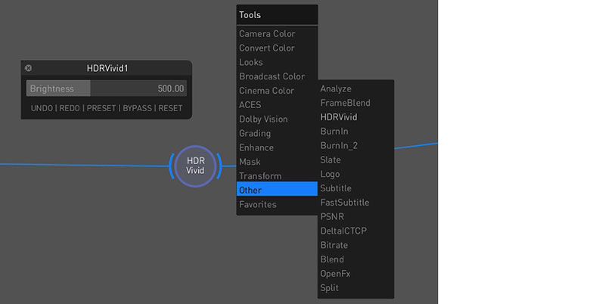
Task: Click UNDO in HDRVivid1 panel
Action: click(42, 108)
